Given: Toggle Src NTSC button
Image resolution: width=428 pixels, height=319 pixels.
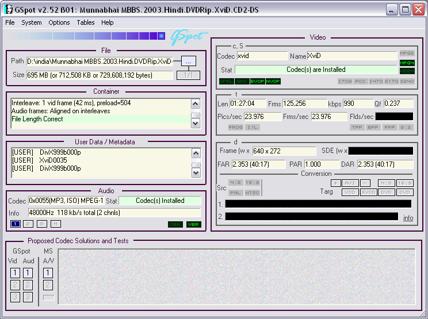Looking at the screenshot, I should tap(252, 193).
